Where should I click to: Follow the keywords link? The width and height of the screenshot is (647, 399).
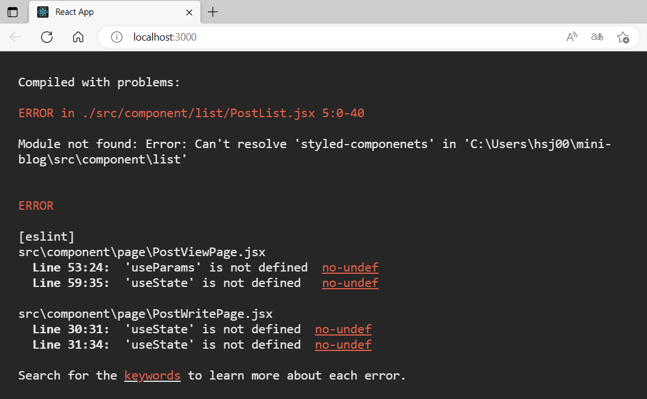[152, 376]
